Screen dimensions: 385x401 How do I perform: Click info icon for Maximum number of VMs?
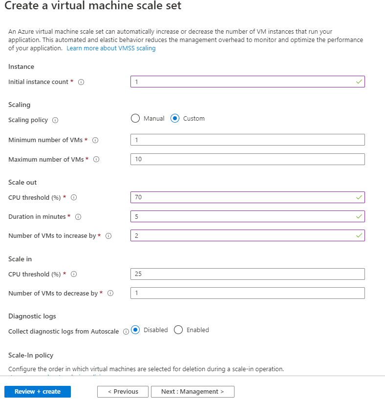click(x=96, y=159)
